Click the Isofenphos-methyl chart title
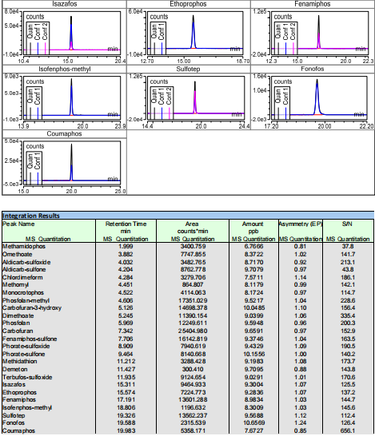The height and width of the screenshot is (436, 375). [64, 69]
